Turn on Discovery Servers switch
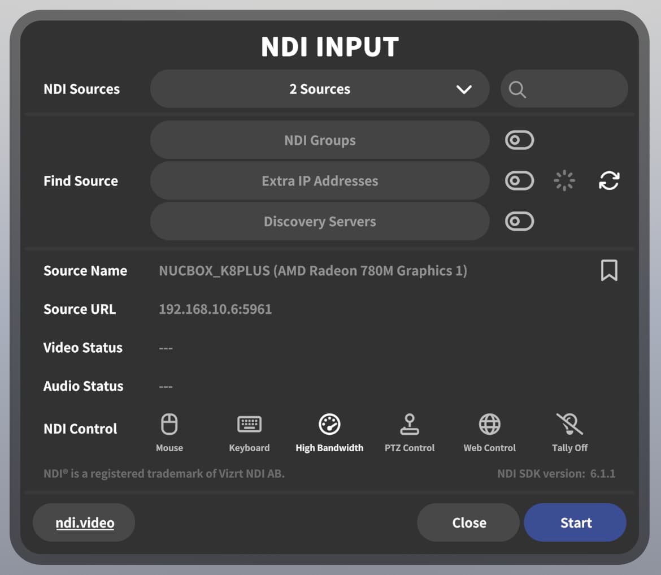This screenshot has height=575, width=661. click(x=519, y=222)
